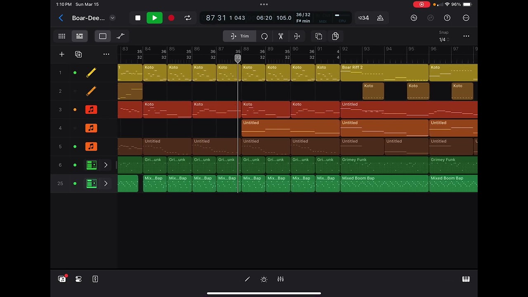Show the piano keyboard play surface
Viewport: 528px width, 297px height.
pos(466,279)
